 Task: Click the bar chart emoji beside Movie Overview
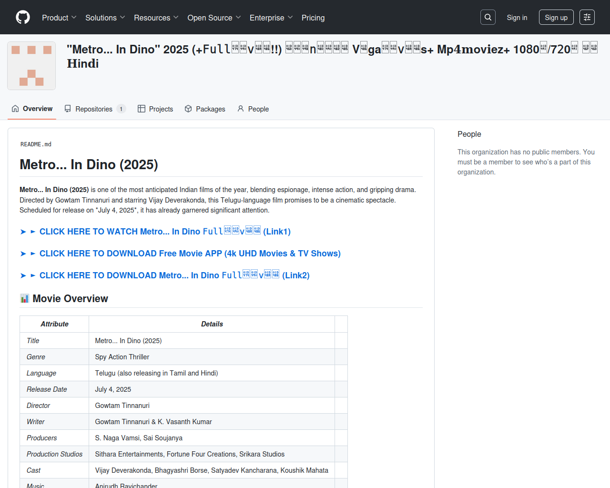24,299
